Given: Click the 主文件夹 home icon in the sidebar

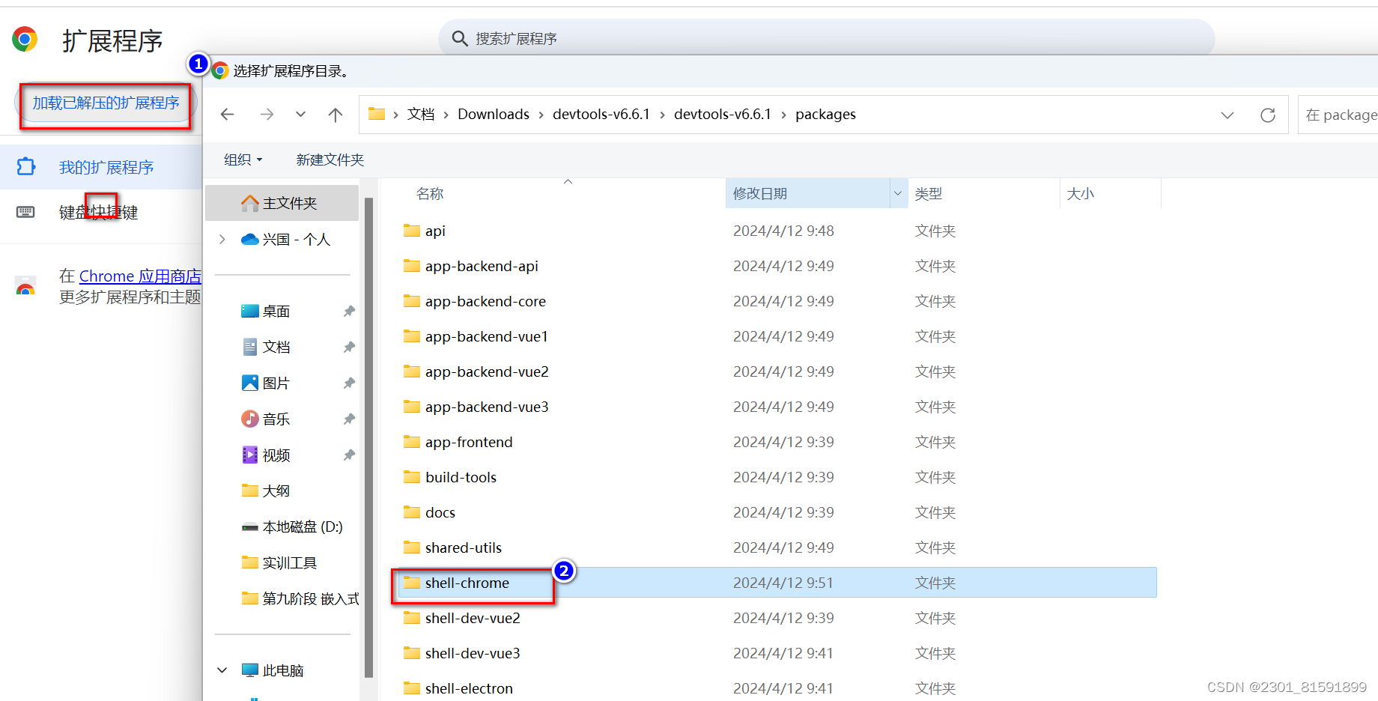Looking at the screenshot, I should (x=250, y=201).
